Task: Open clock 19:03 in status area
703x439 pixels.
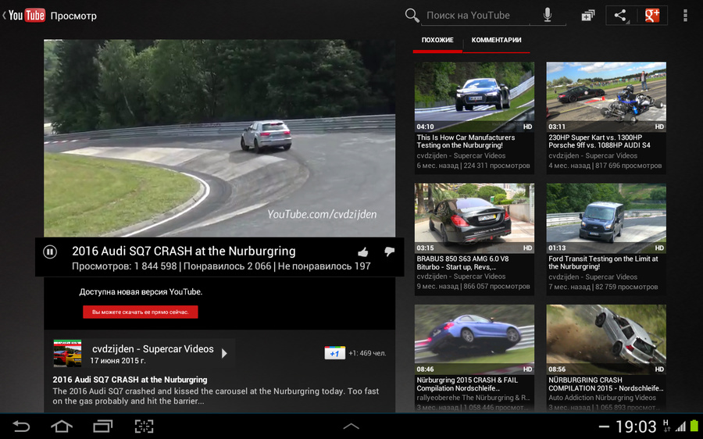Action: click(x=636, y=427)
